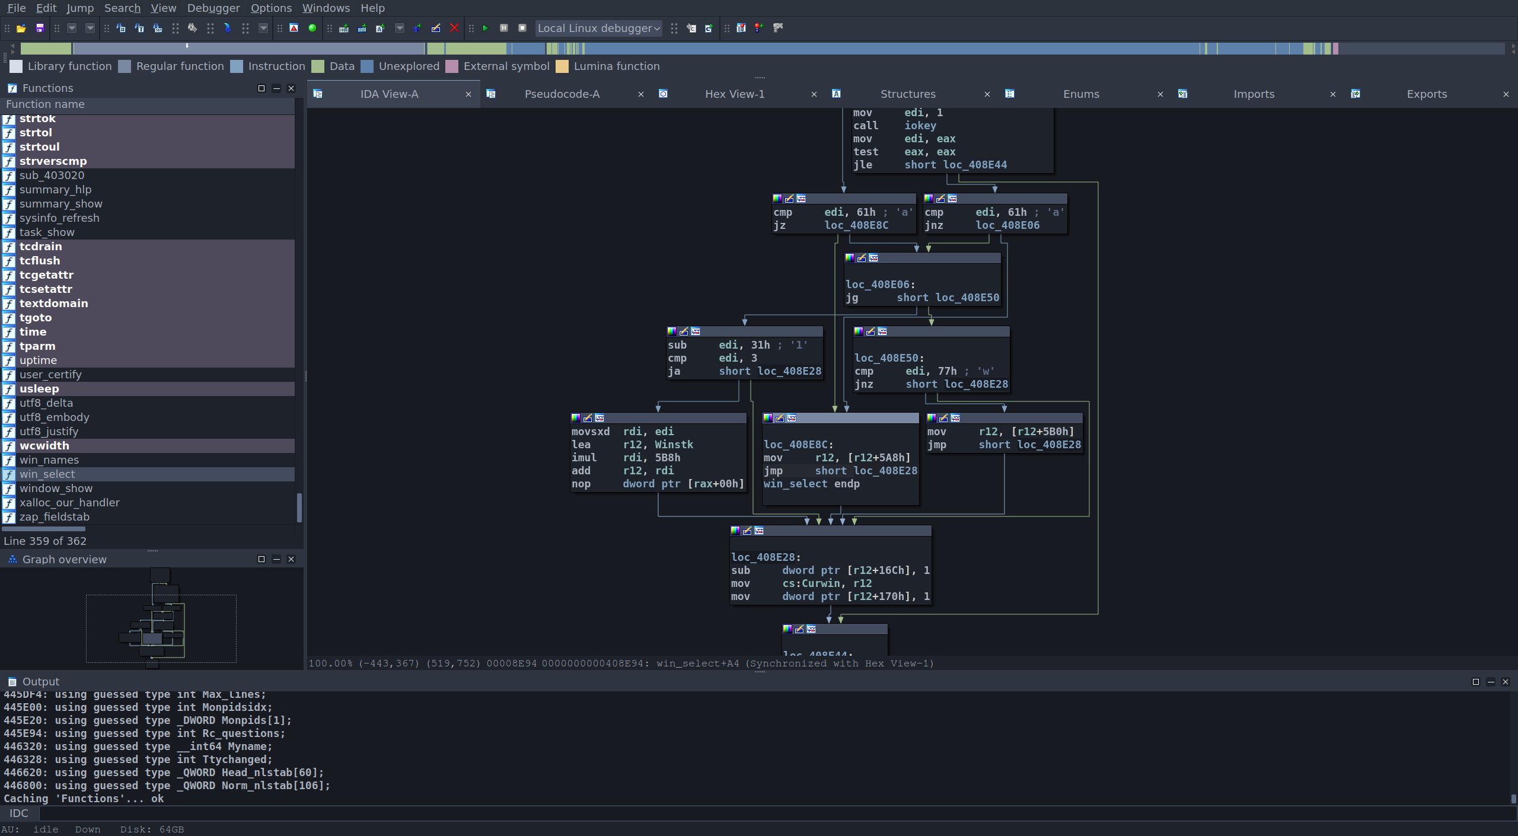Switch to the Hex View-1 tab
Image resolution: width=1518 pixels, height=836 pixels.
coord(734,94)
